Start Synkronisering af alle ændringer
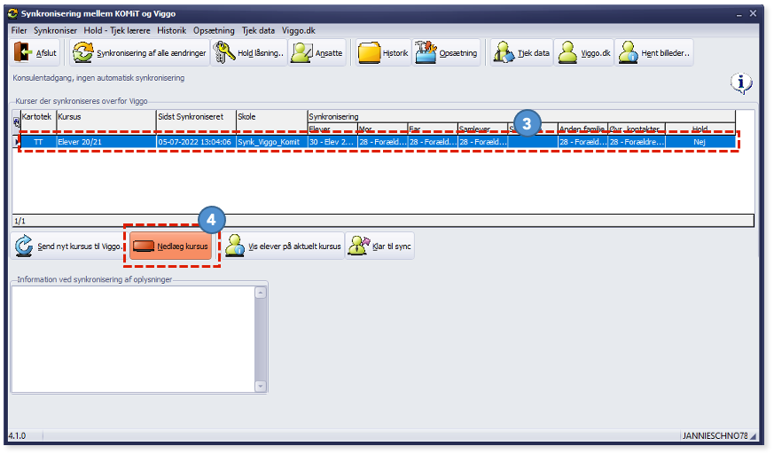The height and width of the screenshot is (454, 774). [x=140, y=53]
